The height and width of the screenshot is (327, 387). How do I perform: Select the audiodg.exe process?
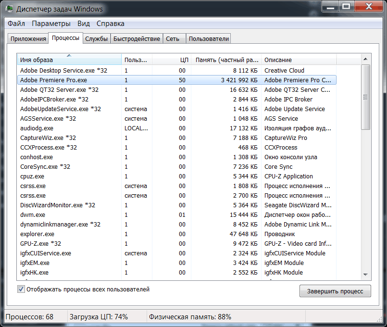point(177,128)
